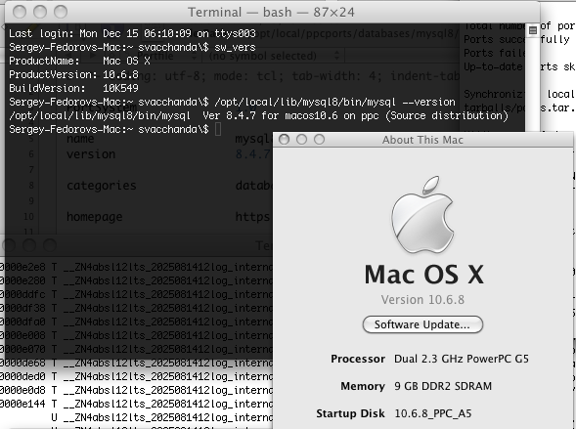
Task: Click the BuildVersion: 10K549 line
Action: pyautogui.click(x=73, y=88)
